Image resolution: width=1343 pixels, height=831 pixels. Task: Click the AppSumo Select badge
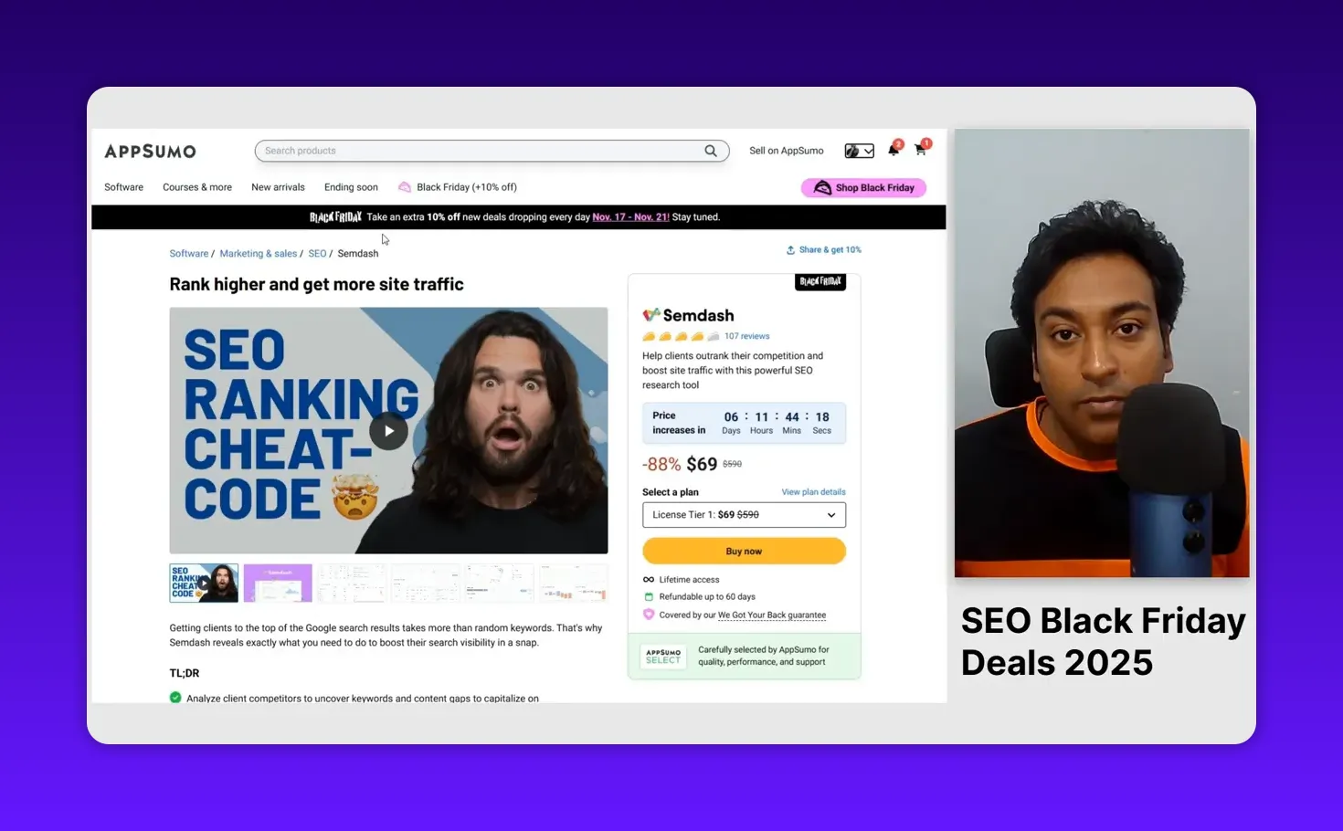[x=663, y=657]
